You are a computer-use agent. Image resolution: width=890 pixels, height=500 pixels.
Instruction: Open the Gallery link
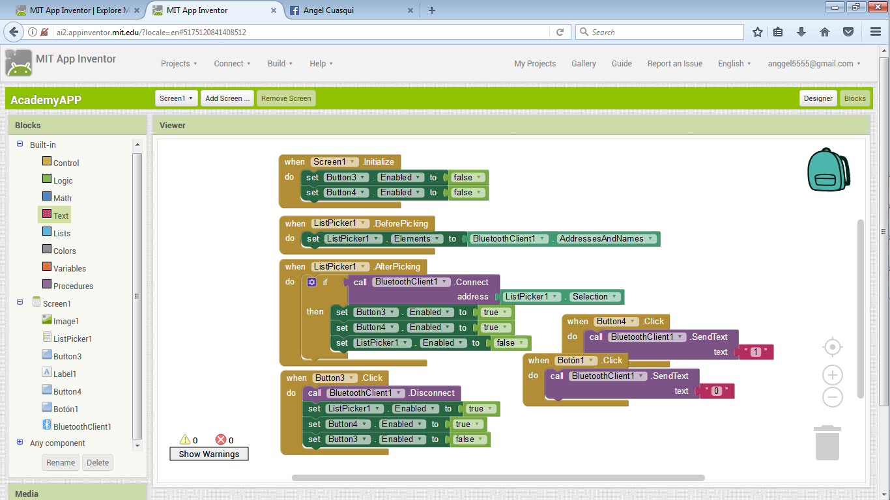[584, 63]
